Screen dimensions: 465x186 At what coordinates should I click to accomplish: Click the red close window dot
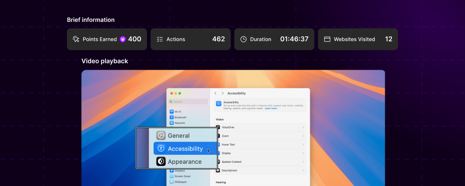click(x=172, y=93)
